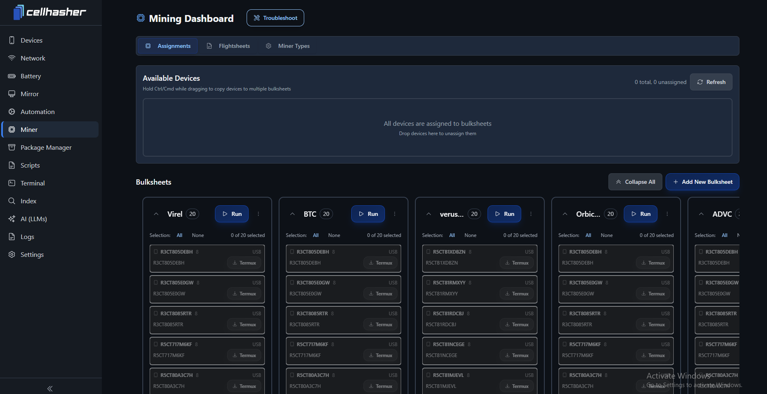
Task: Open Terminal from the sidebar
Action: click(32, 183)
